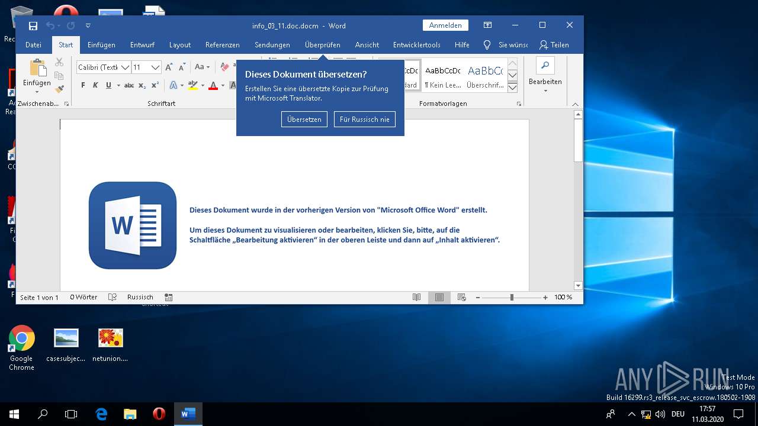This screenshot has height=426, width=758.
Task: Switch to the Referenzen tab
Action: 223,44
